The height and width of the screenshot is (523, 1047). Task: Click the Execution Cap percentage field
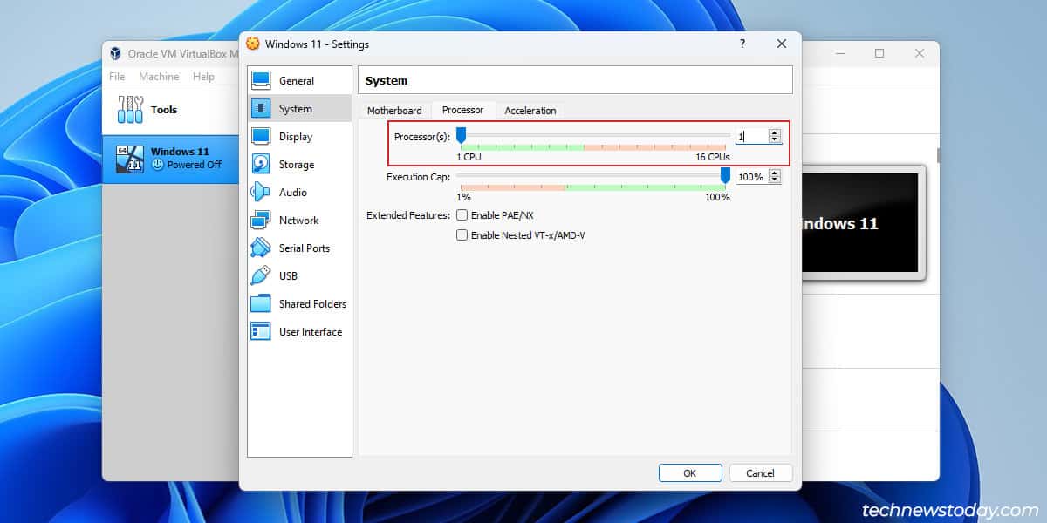click(x=751, y=177)
